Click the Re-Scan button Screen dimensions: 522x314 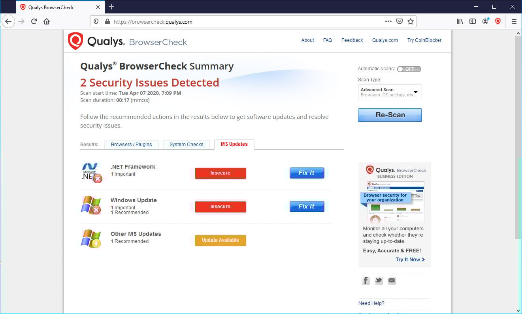point(390,115)
